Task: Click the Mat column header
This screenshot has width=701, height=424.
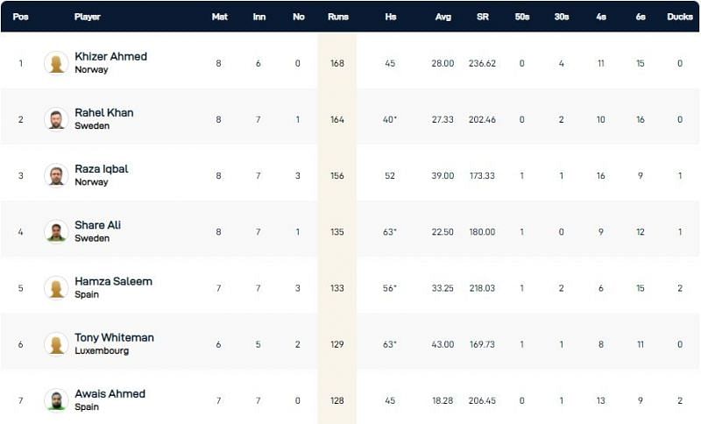Action: pos(219,17)
